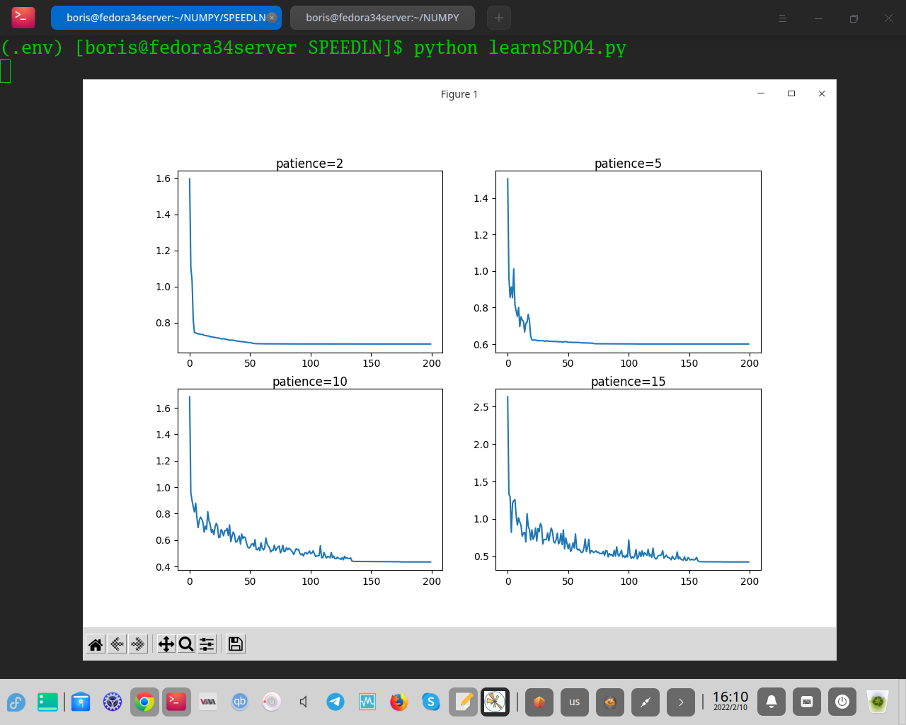This screenshot has width=906, height=725.
Task: Open the disc burner app icon
Action: click(x=272, y=702)
